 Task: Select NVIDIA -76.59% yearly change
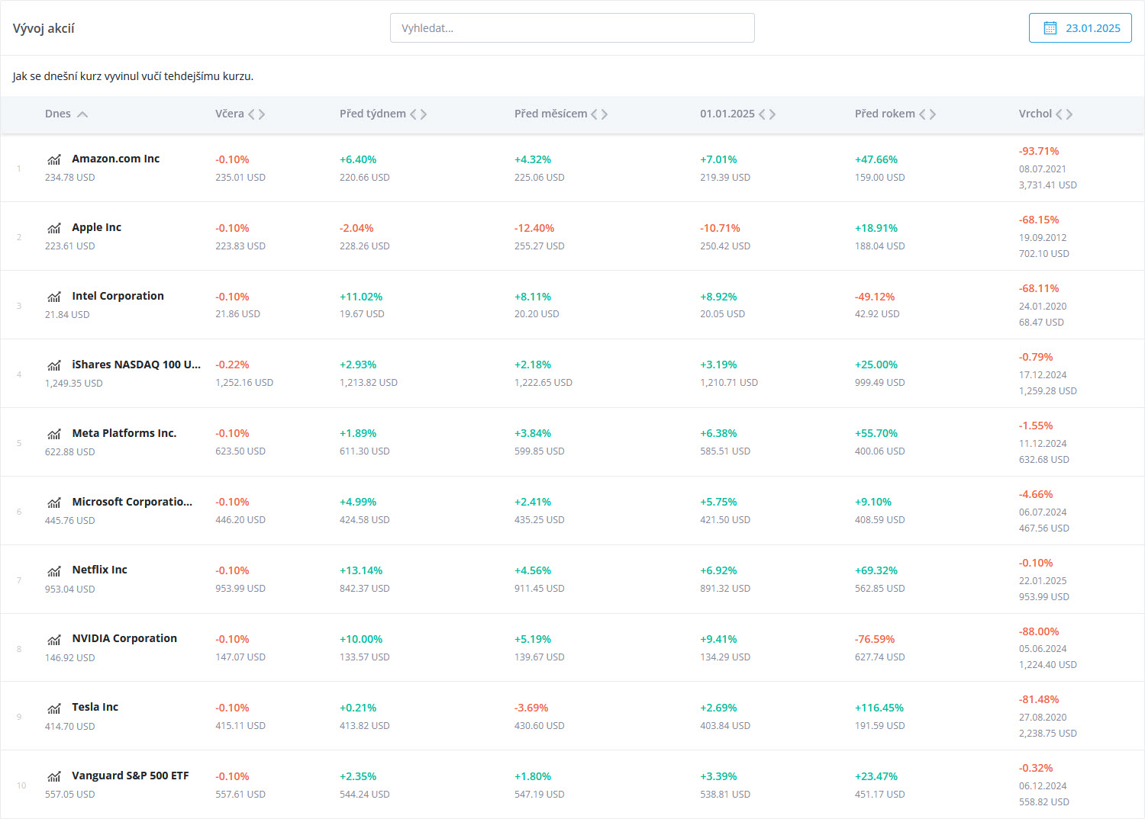pos(875,639)
